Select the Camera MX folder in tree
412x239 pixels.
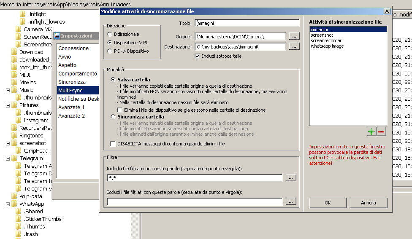click(x=38, y=29)
